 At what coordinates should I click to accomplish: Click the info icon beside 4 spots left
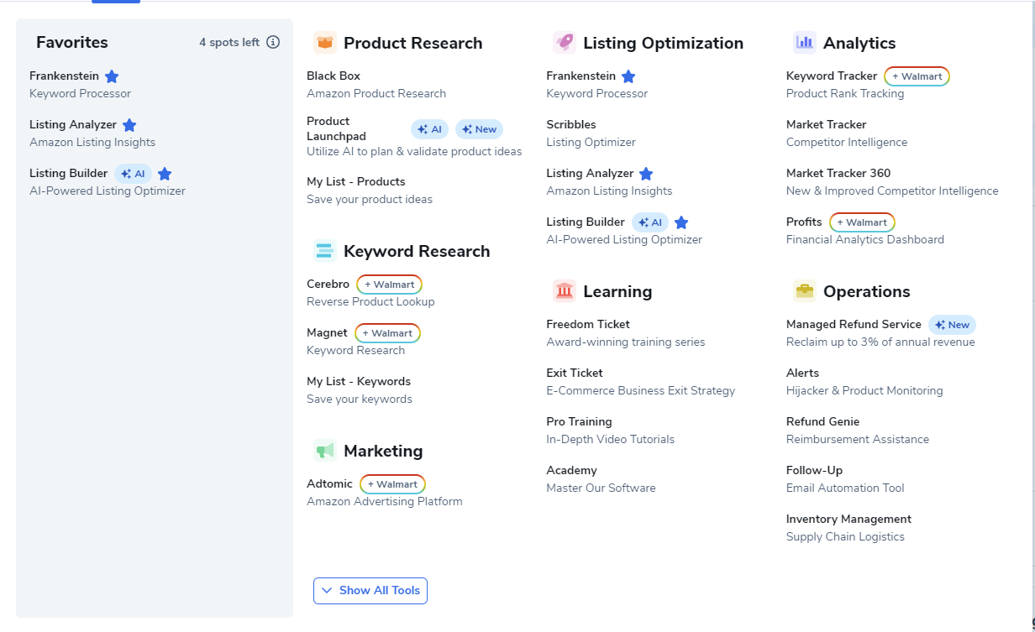pyautogui.click(x=273, y=42)
